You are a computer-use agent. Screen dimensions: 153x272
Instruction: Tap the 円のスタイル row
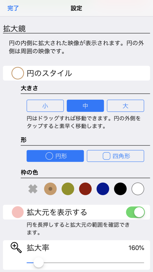pyautogui.click(x=76, y=73)
